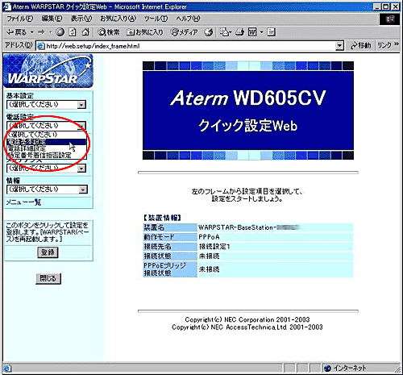Open the back button history dropdown arrow
The image size is (403, 375).
coord(32,32)
